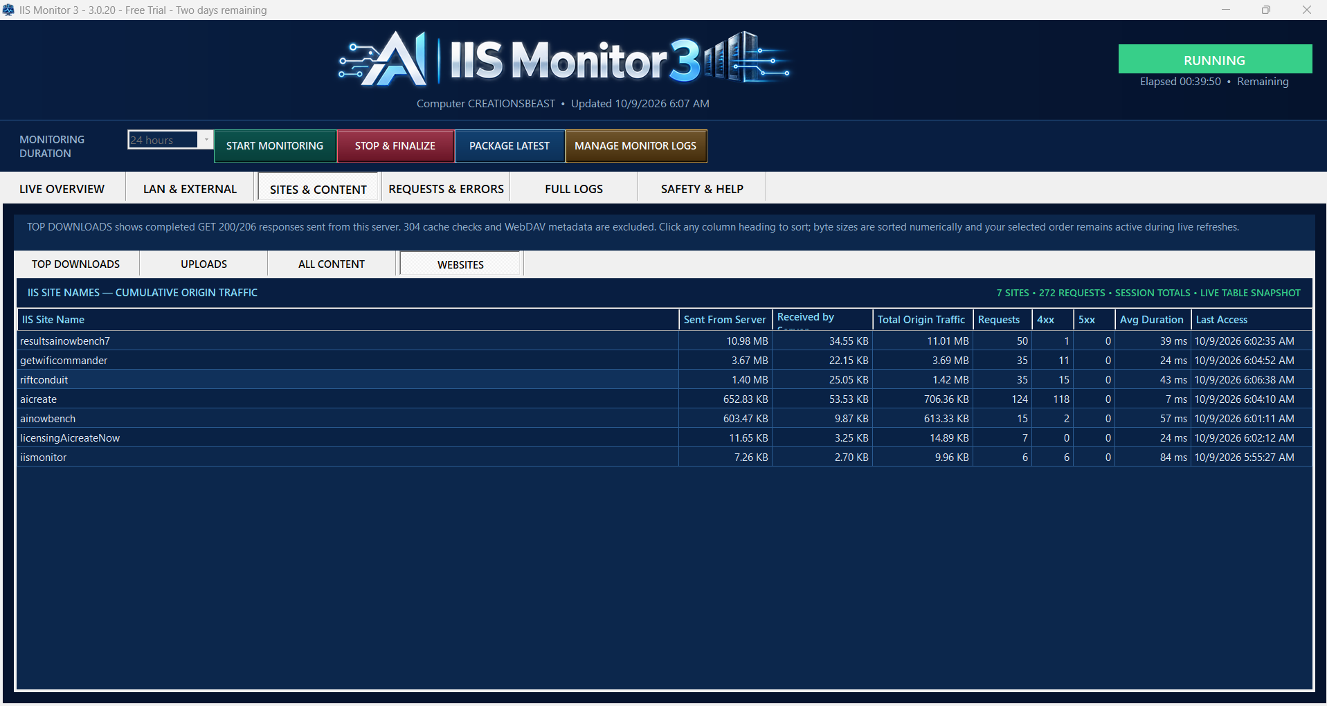Select the ALL CONTENT sub-tab
The height and width of the screenshot is (706, 1327).
click(x=332, y=264)
